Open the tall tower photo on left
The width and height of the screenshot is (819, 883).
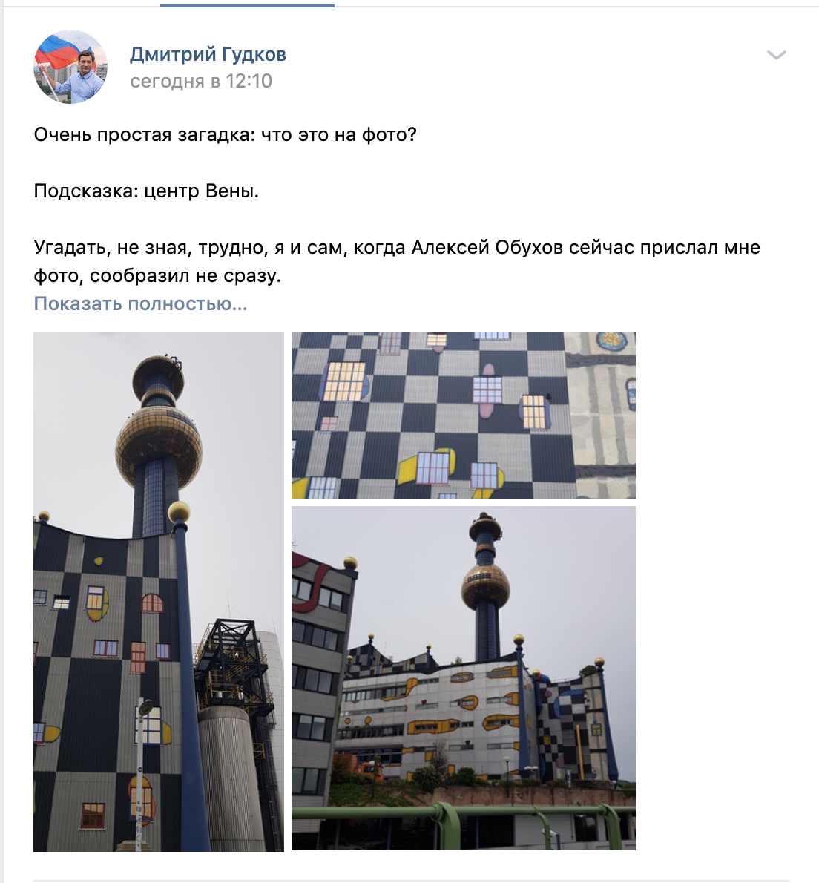coord(159,591)
